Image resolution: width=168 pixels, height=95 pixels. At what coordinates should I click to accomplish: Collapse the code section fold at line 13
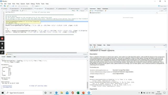click(5, 28)
